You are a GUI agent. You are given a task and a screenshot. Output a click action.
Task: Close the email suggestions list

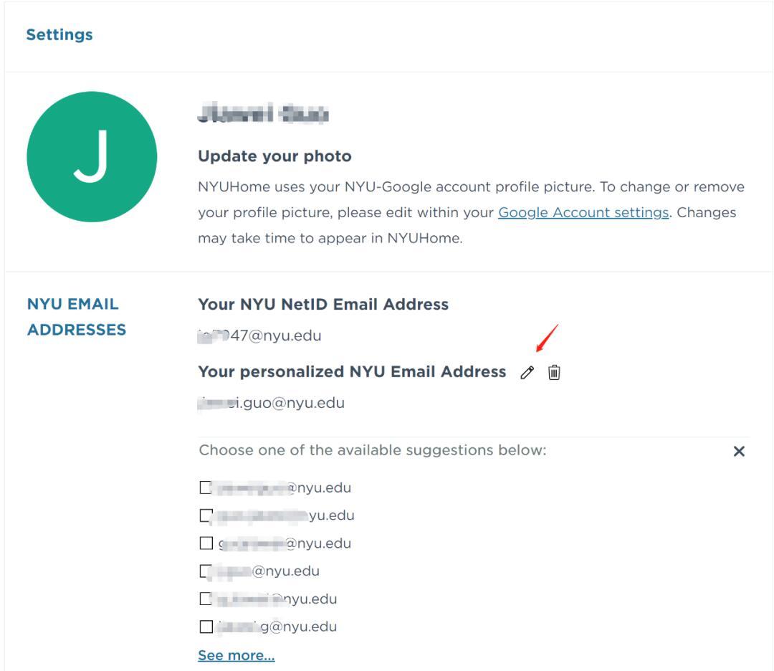pyautogui.click(x=739, y=452)
